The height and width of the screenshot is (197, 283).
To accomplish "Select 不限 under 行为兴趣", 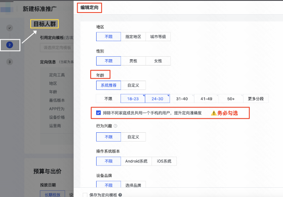I will (108, 137).
